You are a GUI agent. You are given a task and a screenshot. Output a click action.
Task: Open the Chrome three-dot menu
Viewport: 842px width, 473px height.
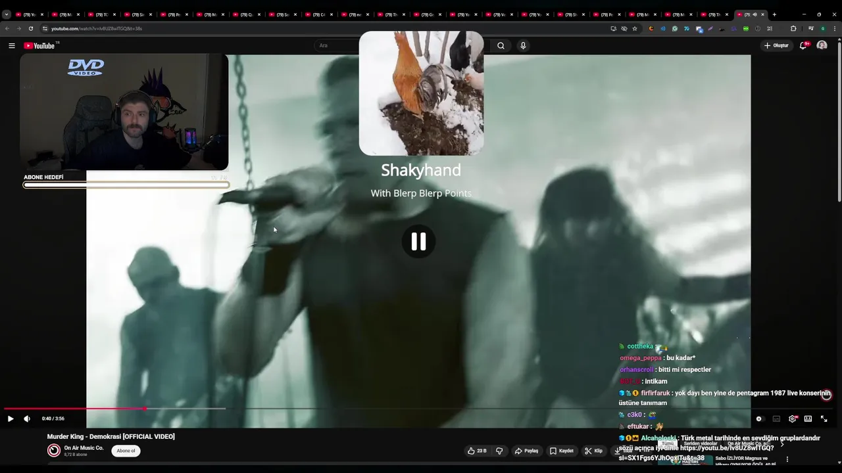pyautogui.click(x=834, y=28)
